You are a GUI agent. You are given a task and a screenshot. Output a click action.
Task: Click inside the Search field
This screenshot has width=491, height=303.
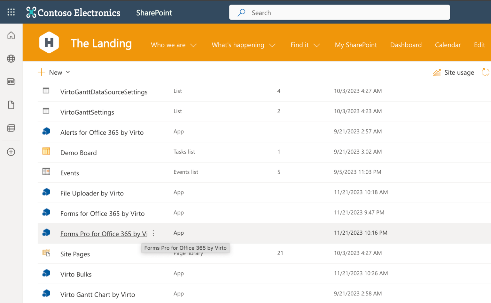[339, 12]
